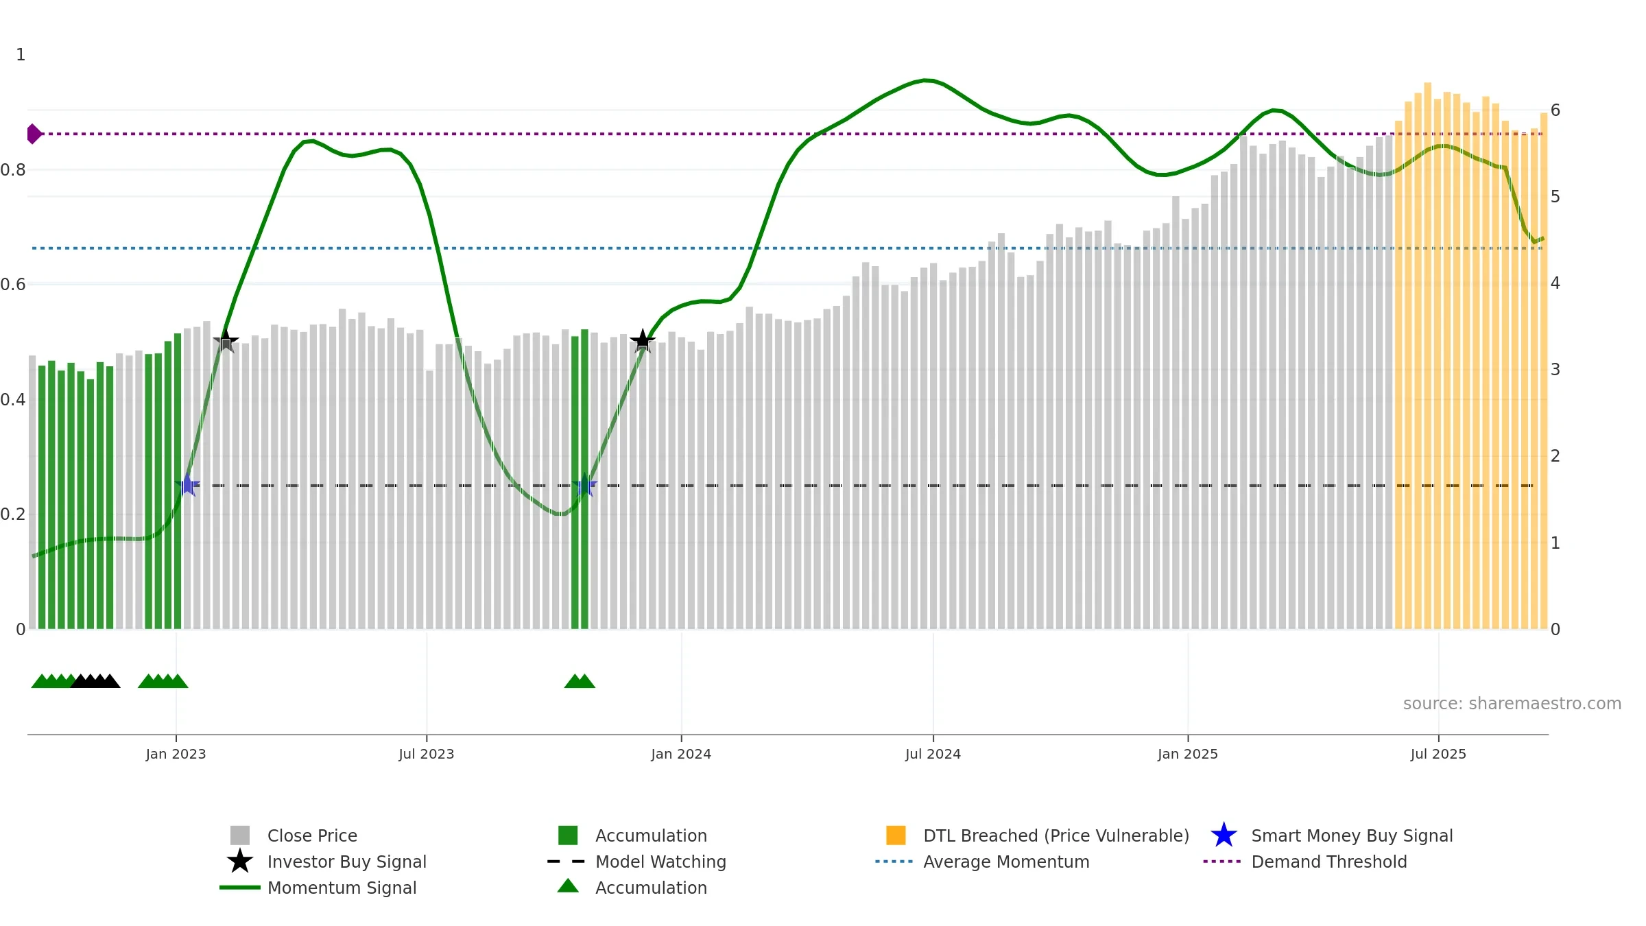Click the Jul 2024 x-axis tick label
Screen dimensions: 1646x926
tap(933, 754)
